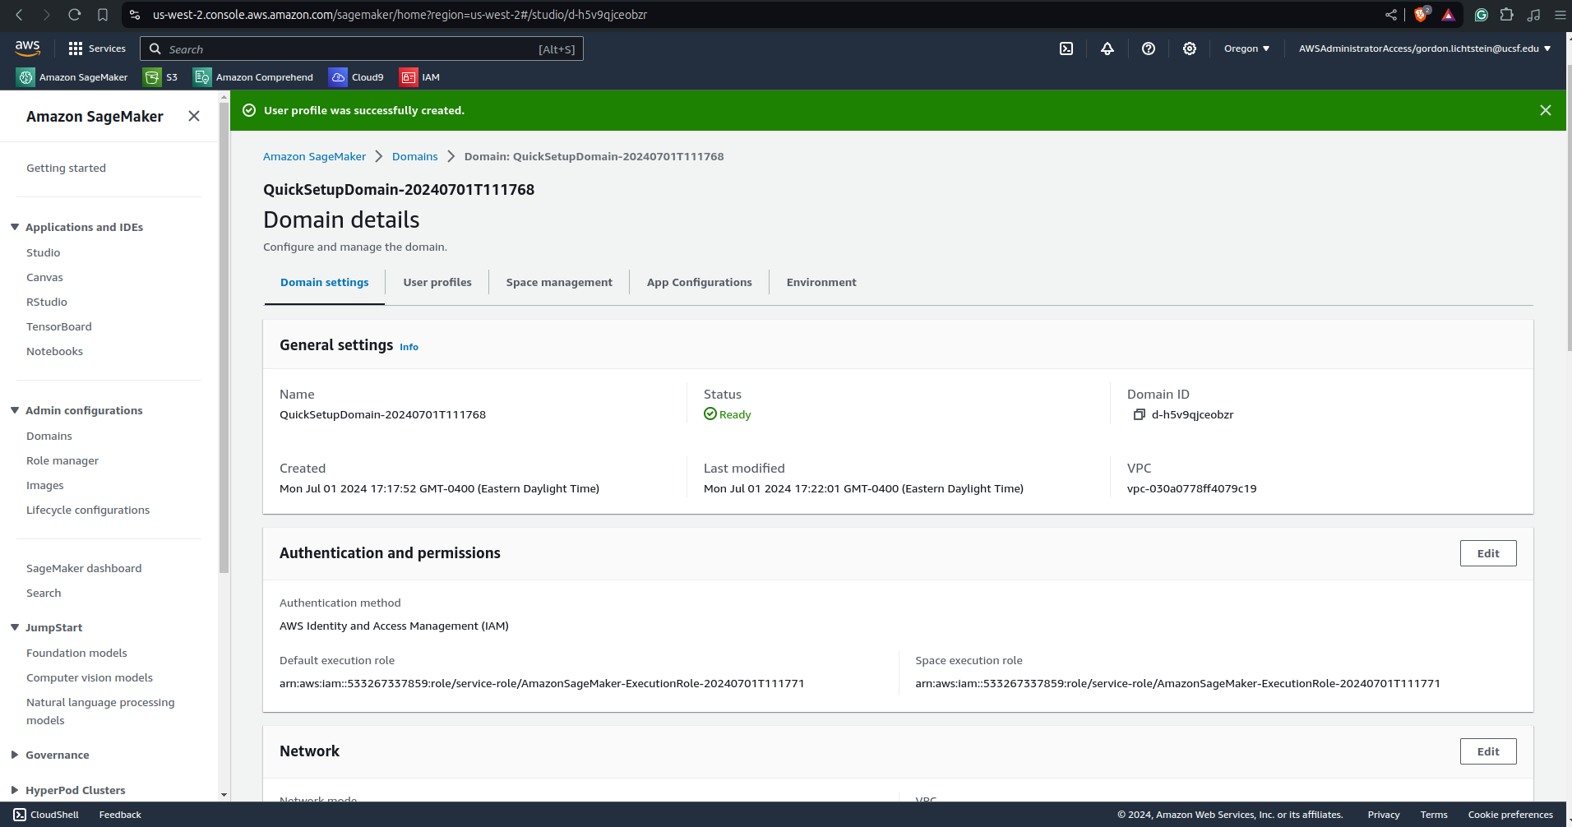Open Amazon Comprehend favorites shortcut
The width and height of the screenshot is (1572, 827).
click(253, 77)
